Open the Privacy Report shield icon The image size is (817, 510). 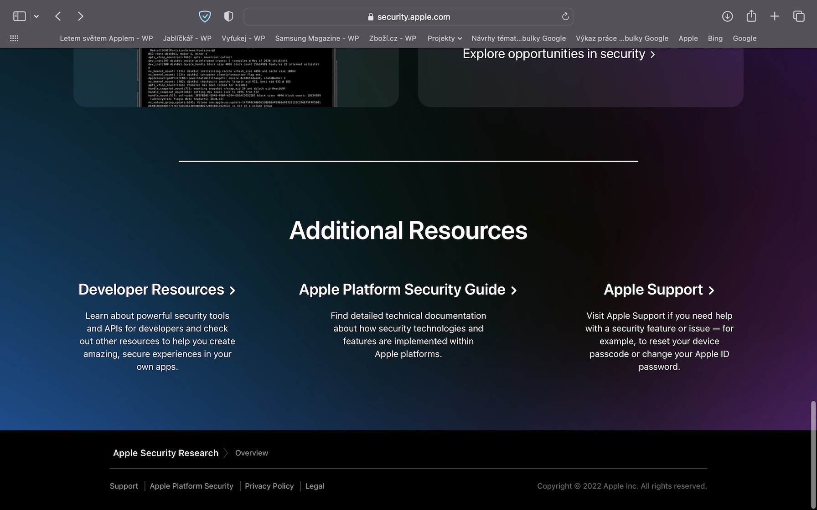(228, 16)
